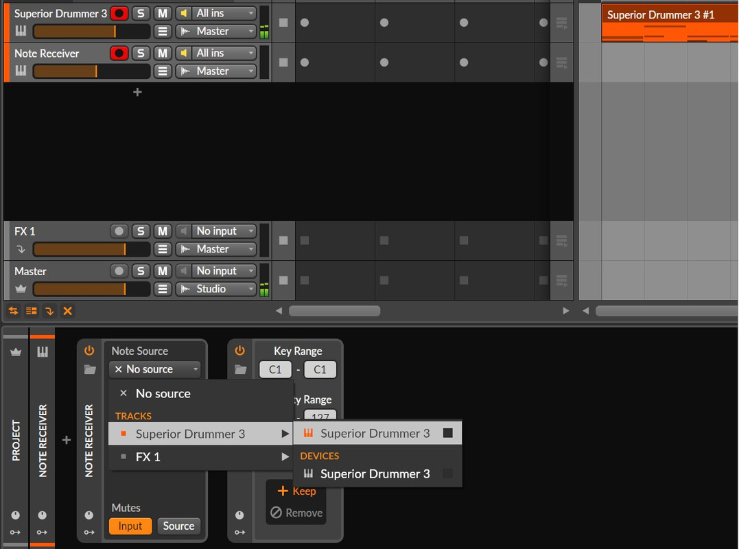The width and height of the screenshot is (739, 549).
Task: Adjust the FX 1 volume fader
Action: (x=91, y=249)
